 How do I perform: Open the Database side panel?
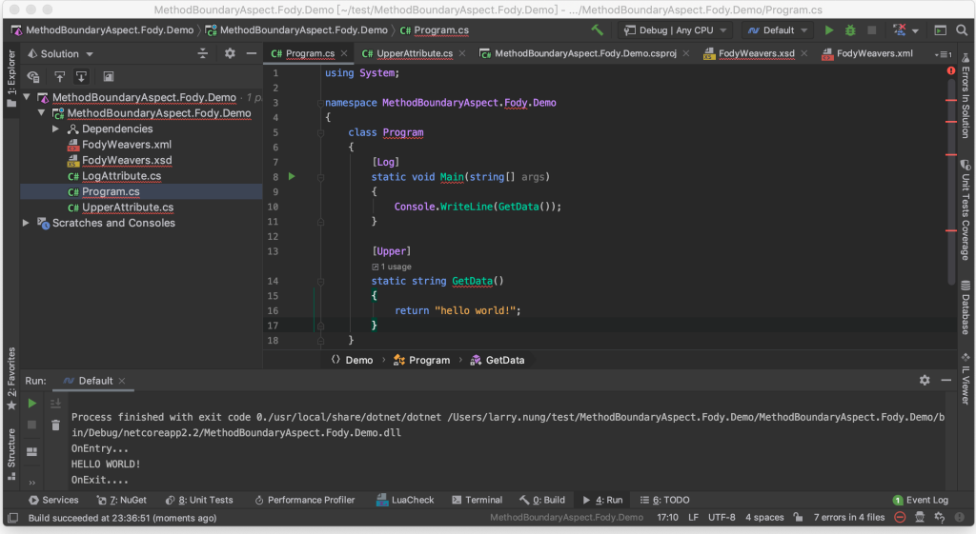tap(966, 308)
